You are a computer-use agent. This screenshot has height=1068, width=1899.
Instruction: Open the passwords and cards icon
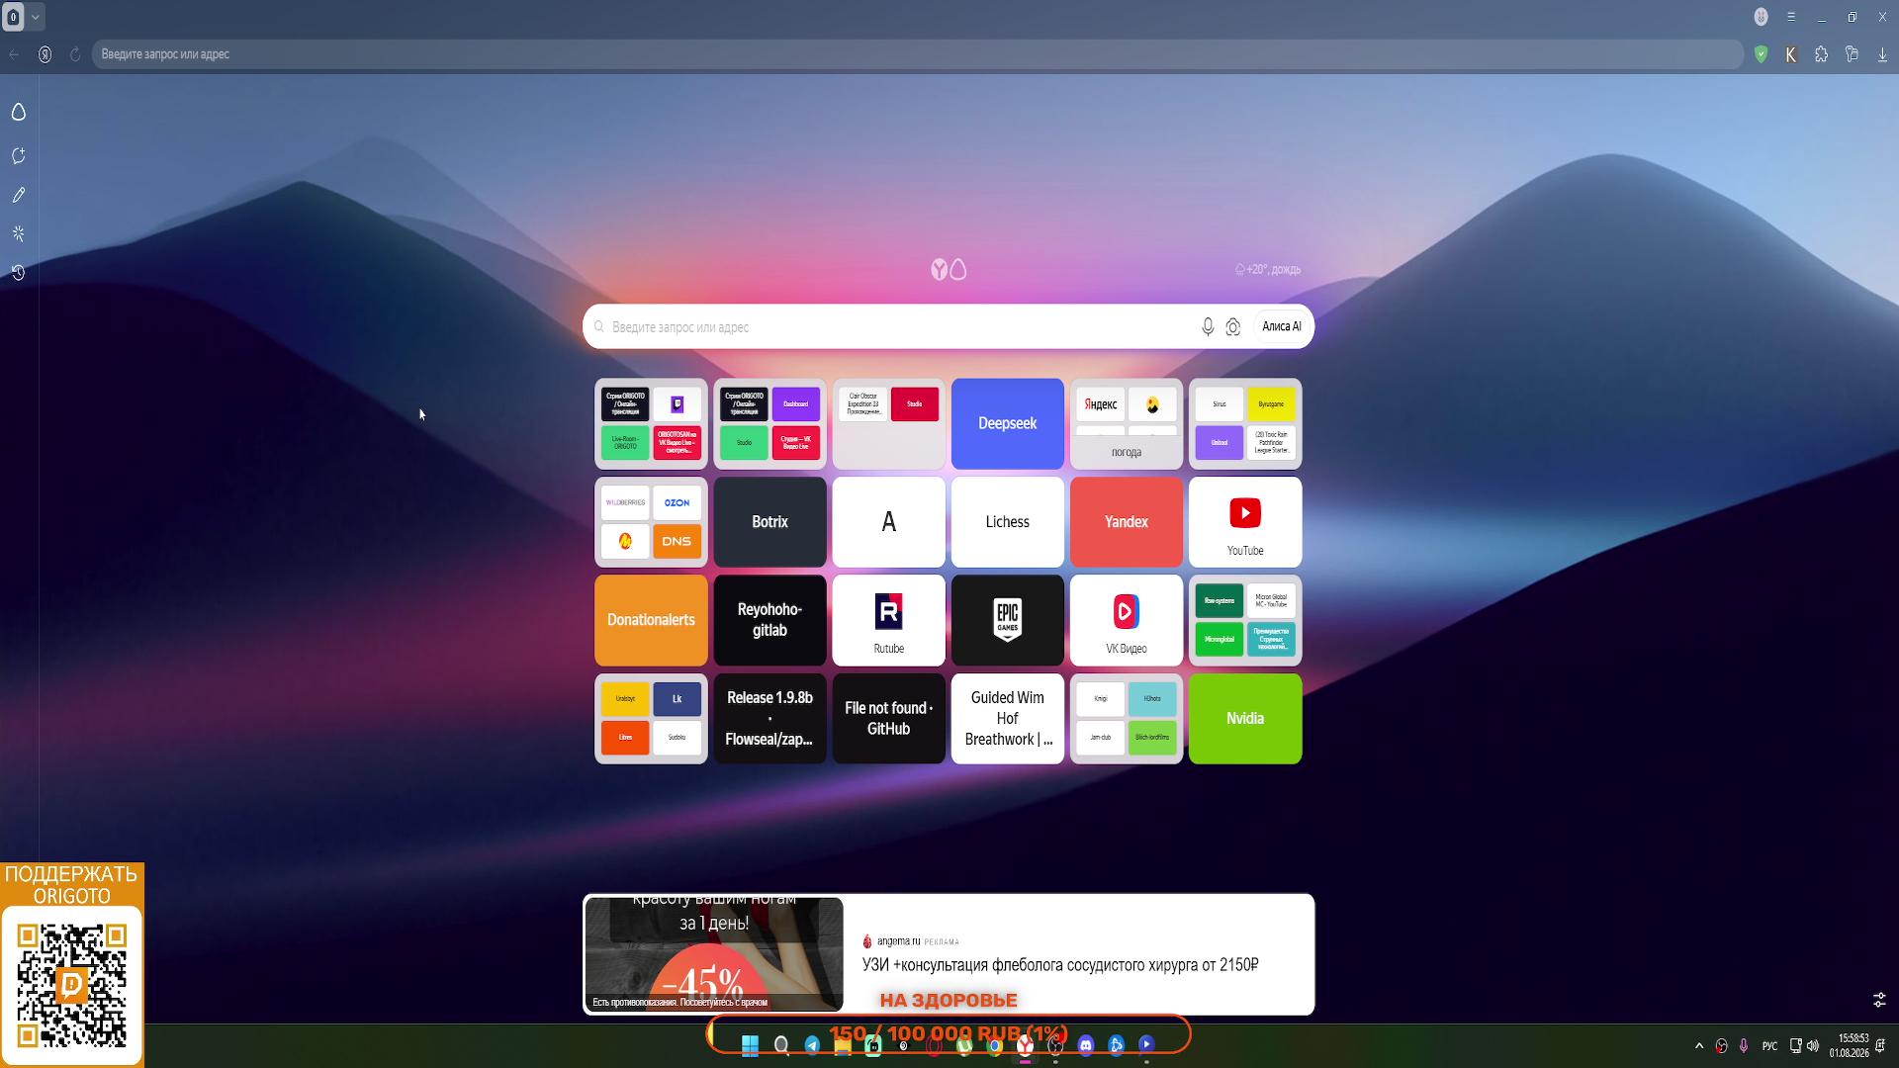tap(1853, 54)
